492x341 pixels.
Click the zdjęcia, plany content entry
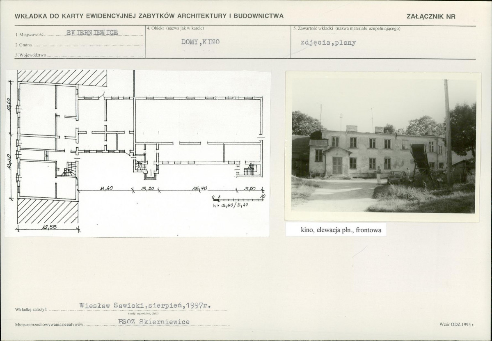[328, 43]
